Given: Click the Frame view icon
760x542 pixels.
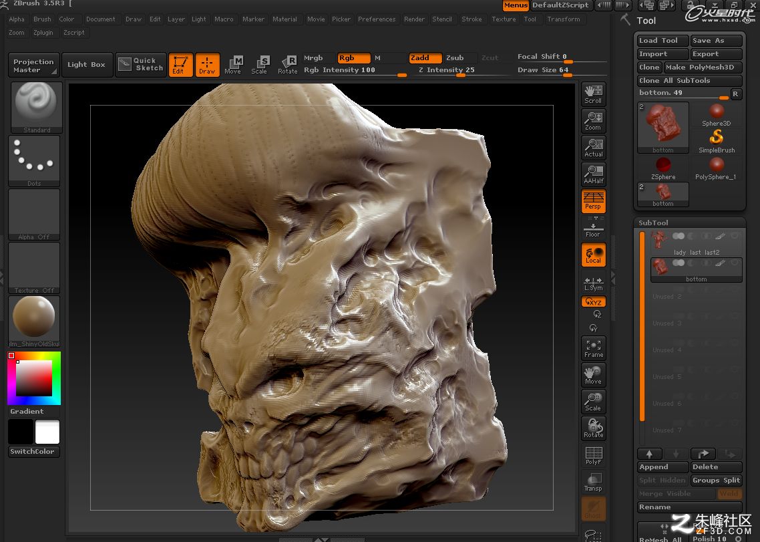Looking at the screenshot, I should pos(593,348).
